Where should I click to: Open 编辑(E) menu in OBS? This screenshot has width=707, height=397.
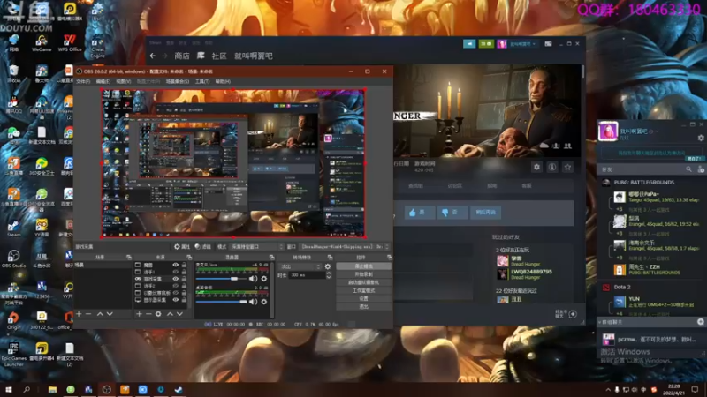pyautogui.click(x=103, y=81)
